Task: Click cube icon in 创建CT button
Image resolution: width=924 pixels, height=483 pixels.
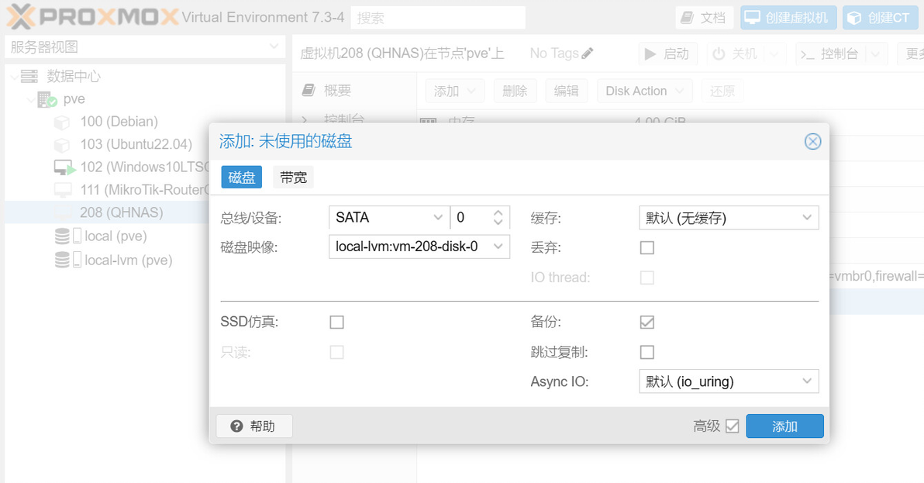Action: point(854,18)
